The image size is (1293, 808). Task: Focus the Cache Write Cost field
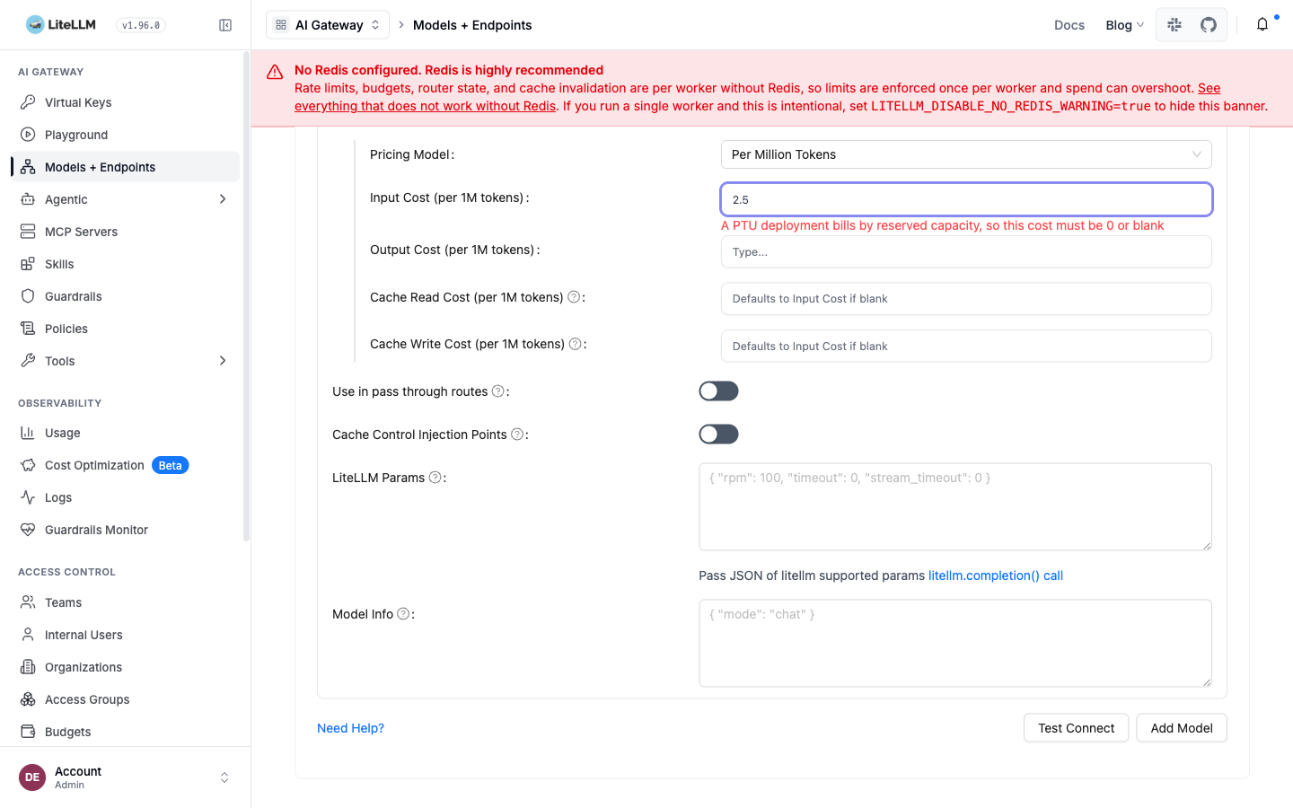tap(966, 347)
